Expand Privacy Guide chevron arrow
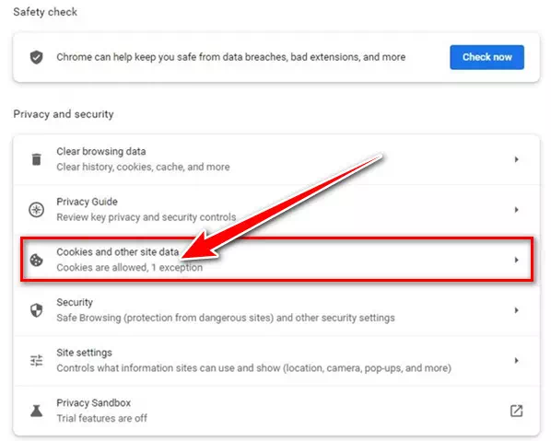Viewport: 551px width, 441px height. (x=516, y=210)
